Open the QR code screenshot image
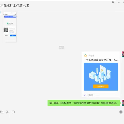The image size is (124, 124). (x=10, y=27)
